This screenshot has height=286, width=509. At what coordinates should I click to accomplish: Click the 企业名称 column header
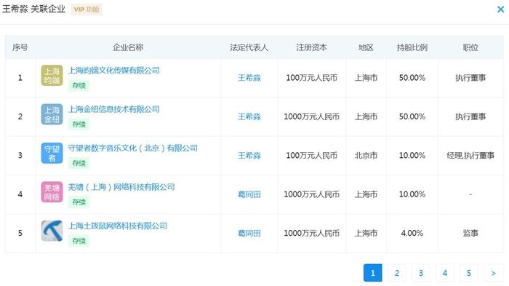[128, 47]
